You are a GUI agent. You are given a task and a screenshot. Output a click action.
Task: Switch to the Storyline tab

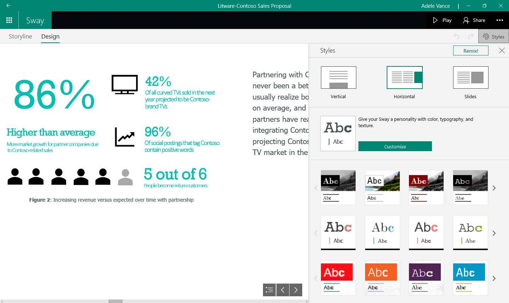(x=20, y=36)
